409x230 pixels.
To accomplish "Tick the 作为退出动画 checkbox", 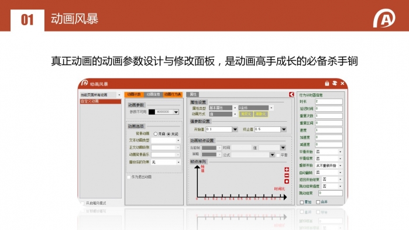I will [129, 177].
